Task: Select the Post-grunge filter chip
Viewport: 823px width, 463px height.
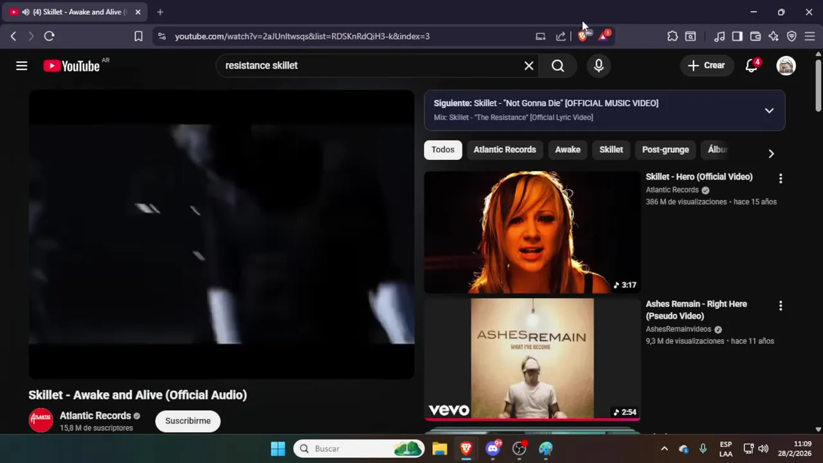Action: (x=665, y=150)
